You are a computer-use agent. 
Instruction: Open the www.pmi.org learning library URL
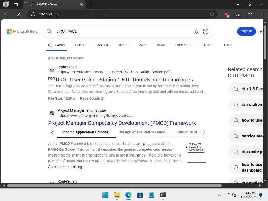95,115
